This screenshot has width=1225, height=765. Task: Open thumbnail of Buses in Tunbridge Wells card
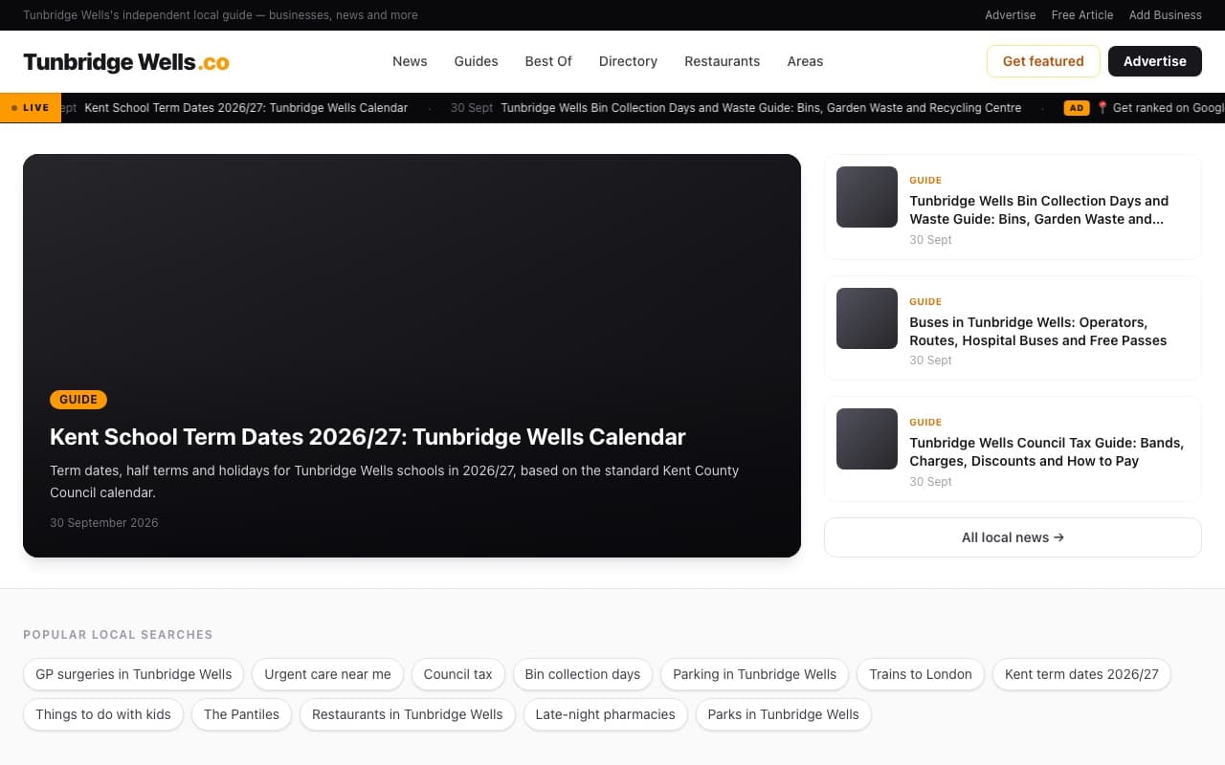(867, 318)
